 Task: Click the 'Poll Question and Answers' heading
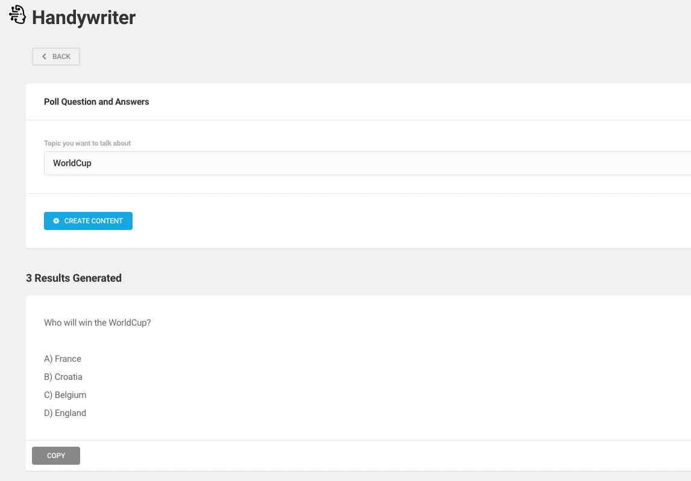click(x=96, y=102)
